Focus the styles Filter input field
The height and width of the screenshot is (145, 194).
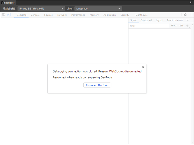[149, 26]
